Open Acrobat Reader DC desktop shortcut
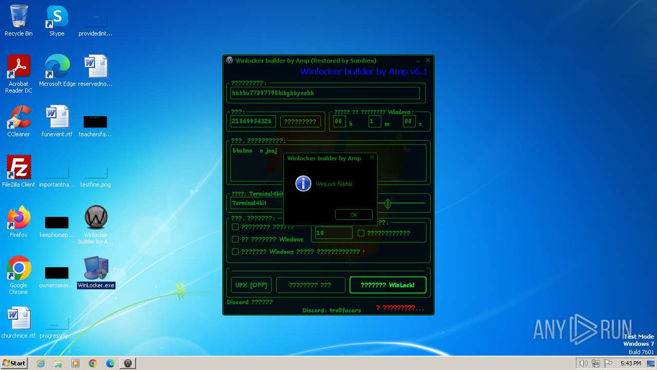The height and width of the screenshot is (370, 657). (x=18, y=74)
